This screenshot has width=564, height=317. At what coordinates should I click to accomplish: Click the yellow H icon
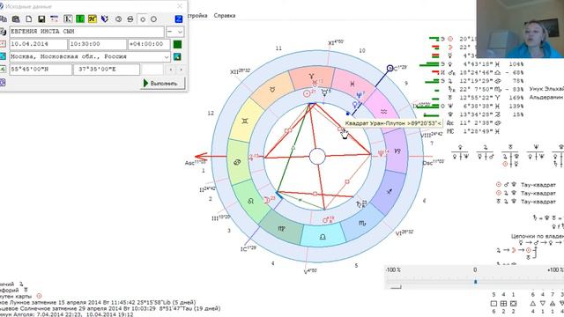click(x=92, y=19)
